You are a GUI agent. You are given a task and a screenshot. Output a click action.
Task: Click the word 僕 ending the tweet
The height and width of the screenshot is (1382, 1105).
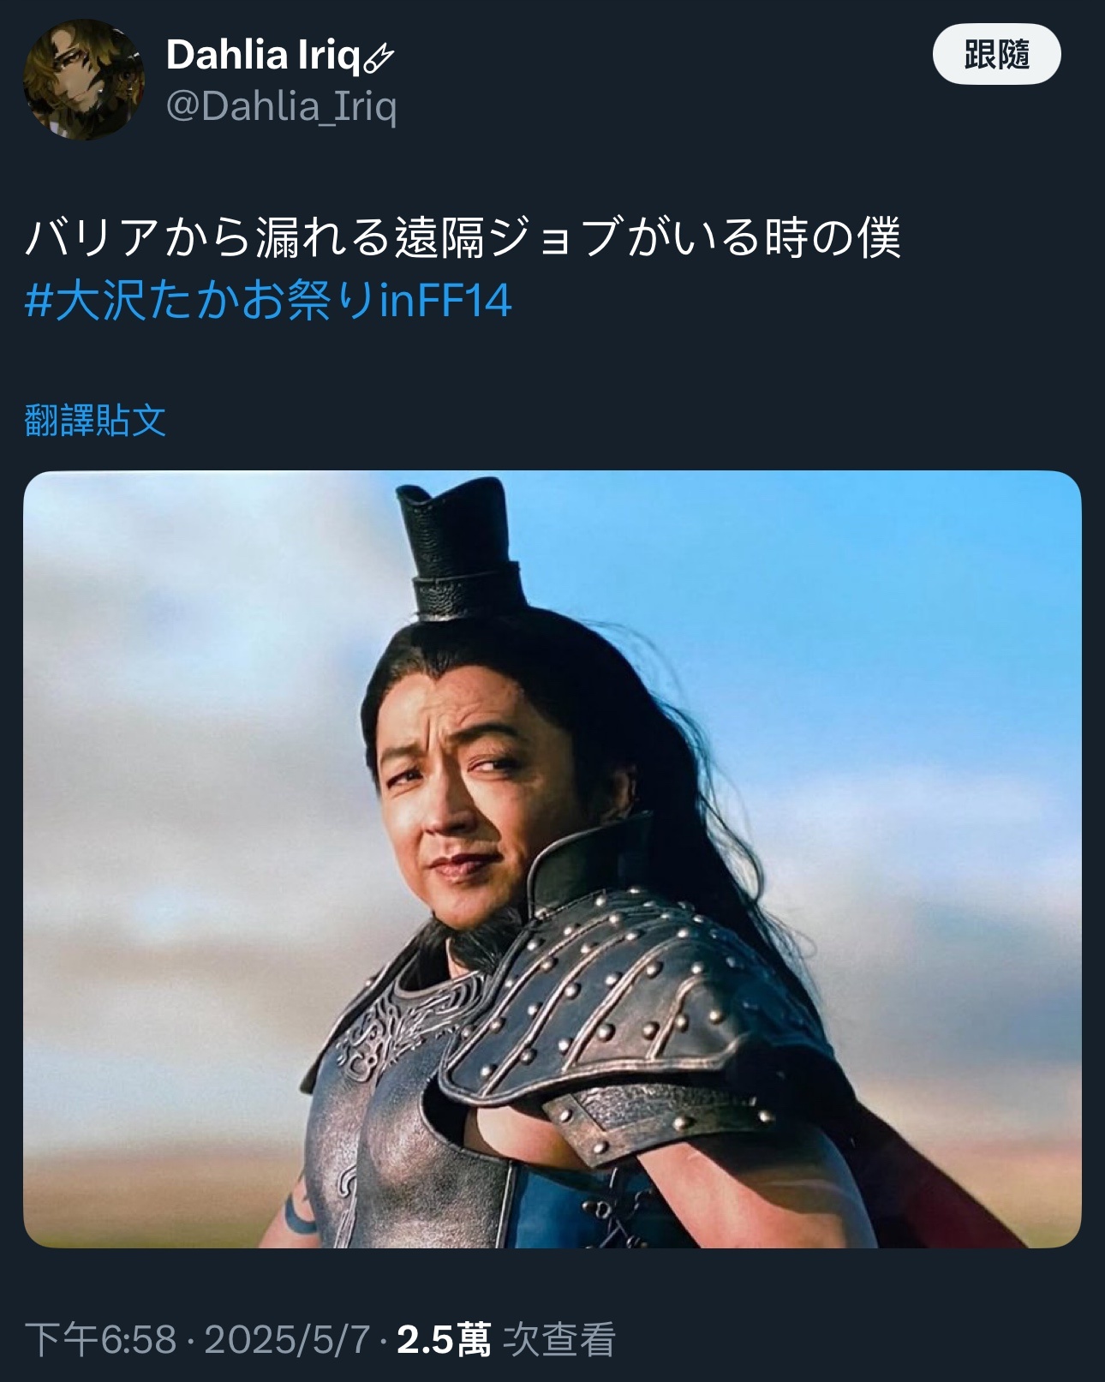pyautogui.click(x=878, y=237)
